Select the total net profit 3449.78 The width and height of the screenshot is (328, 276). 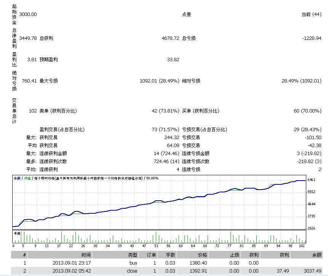click(28, 38)
